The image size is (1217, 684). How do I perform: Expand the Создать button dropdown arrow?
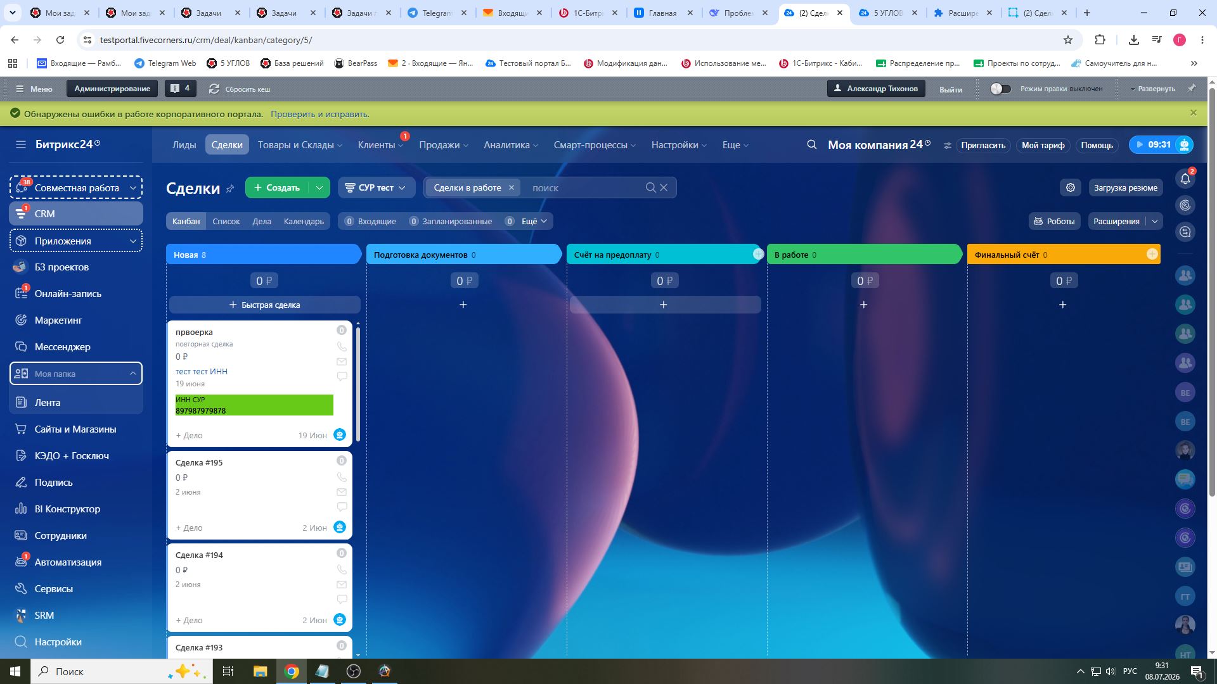(x=319, y=187)
